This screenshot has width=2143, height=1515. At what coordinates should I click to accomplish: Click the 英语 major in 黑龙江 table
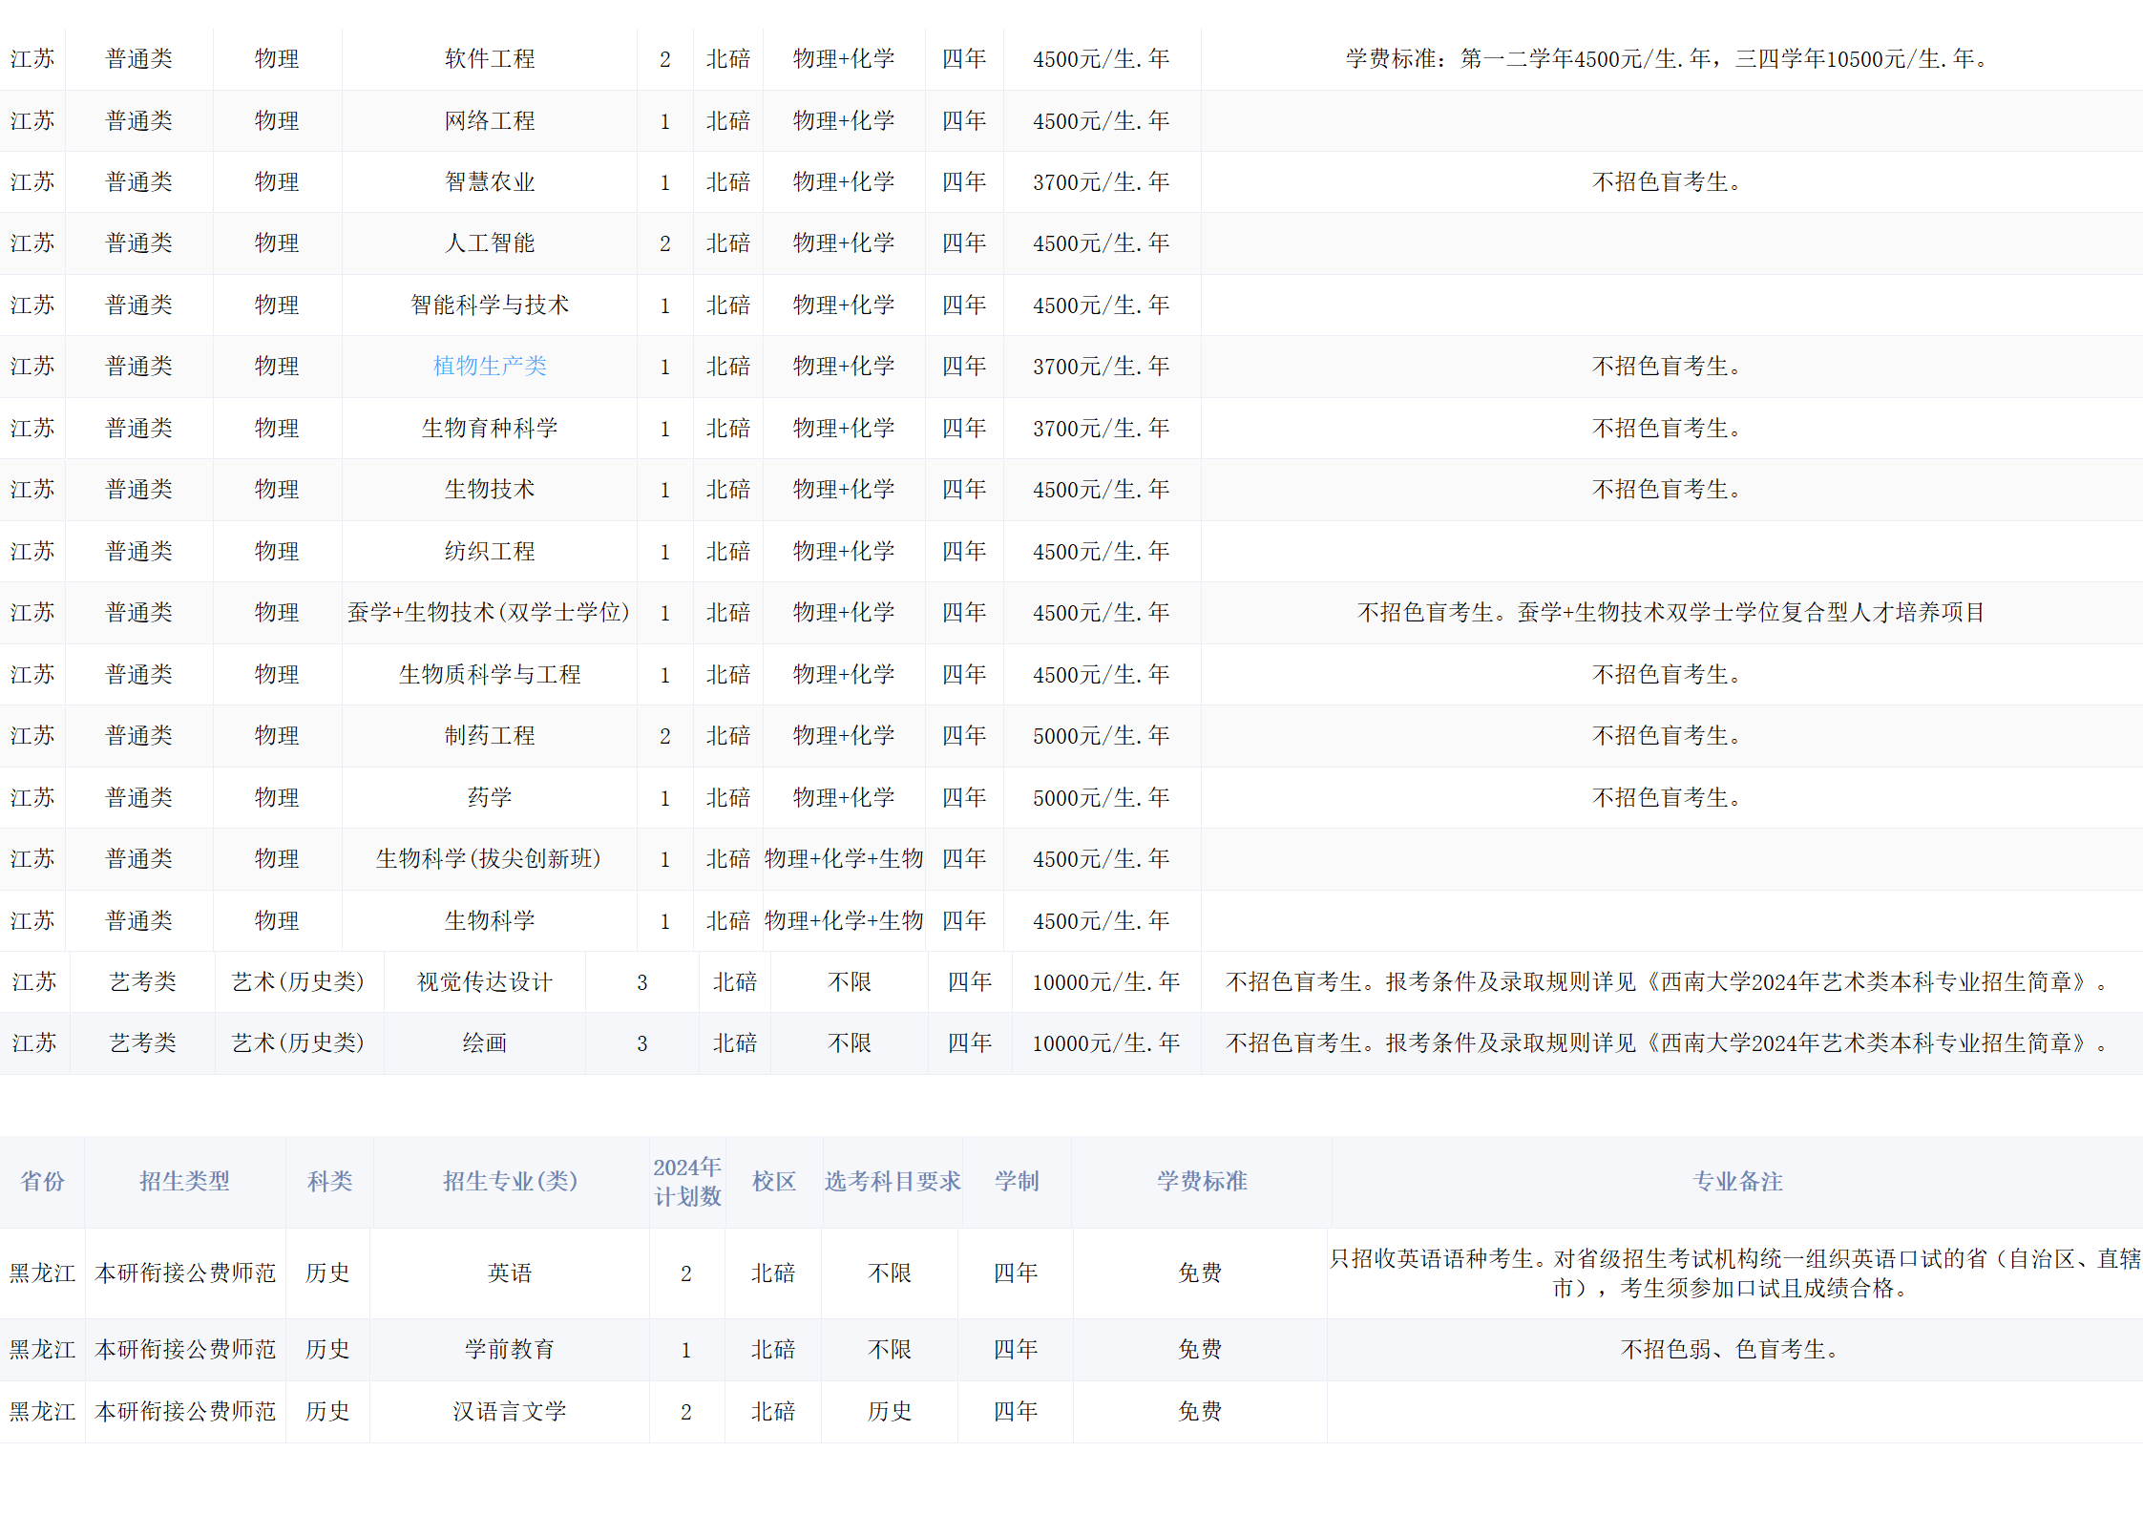[509, 1273]
